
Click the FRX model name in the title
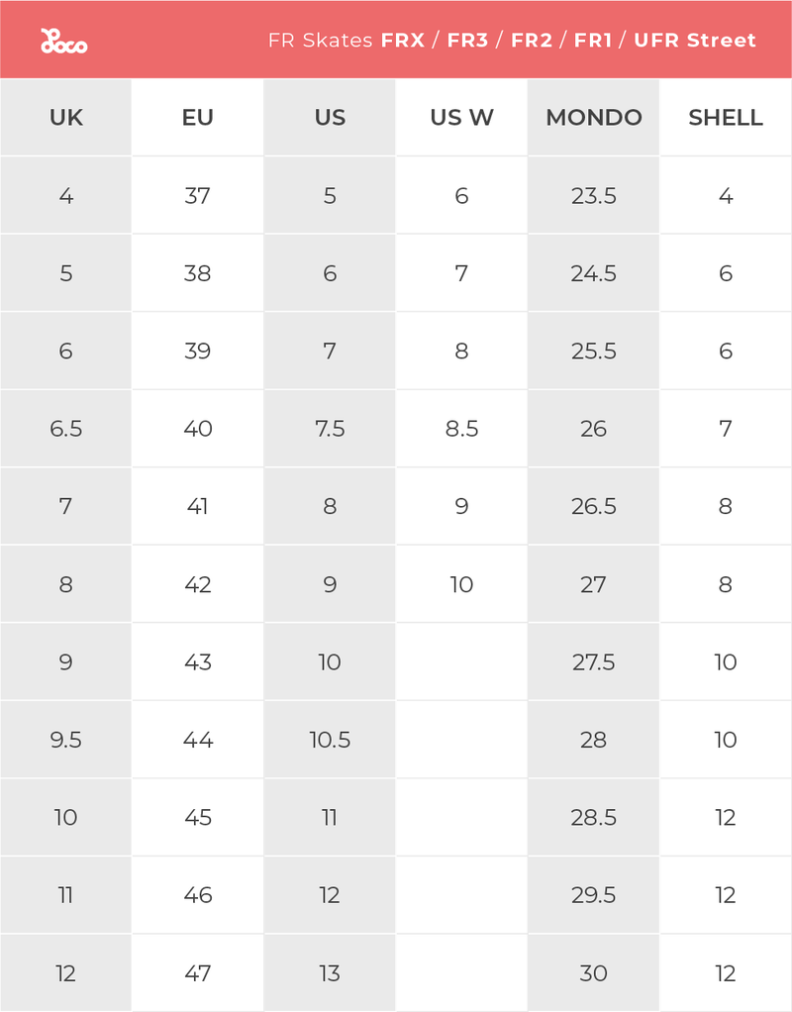[402, 41]
